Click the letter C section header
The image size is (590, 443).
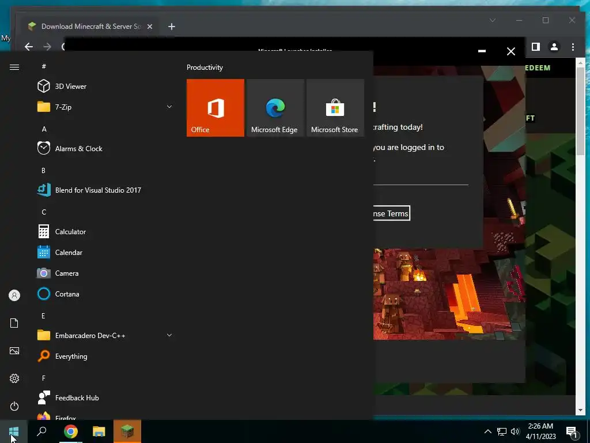[44, 212]
